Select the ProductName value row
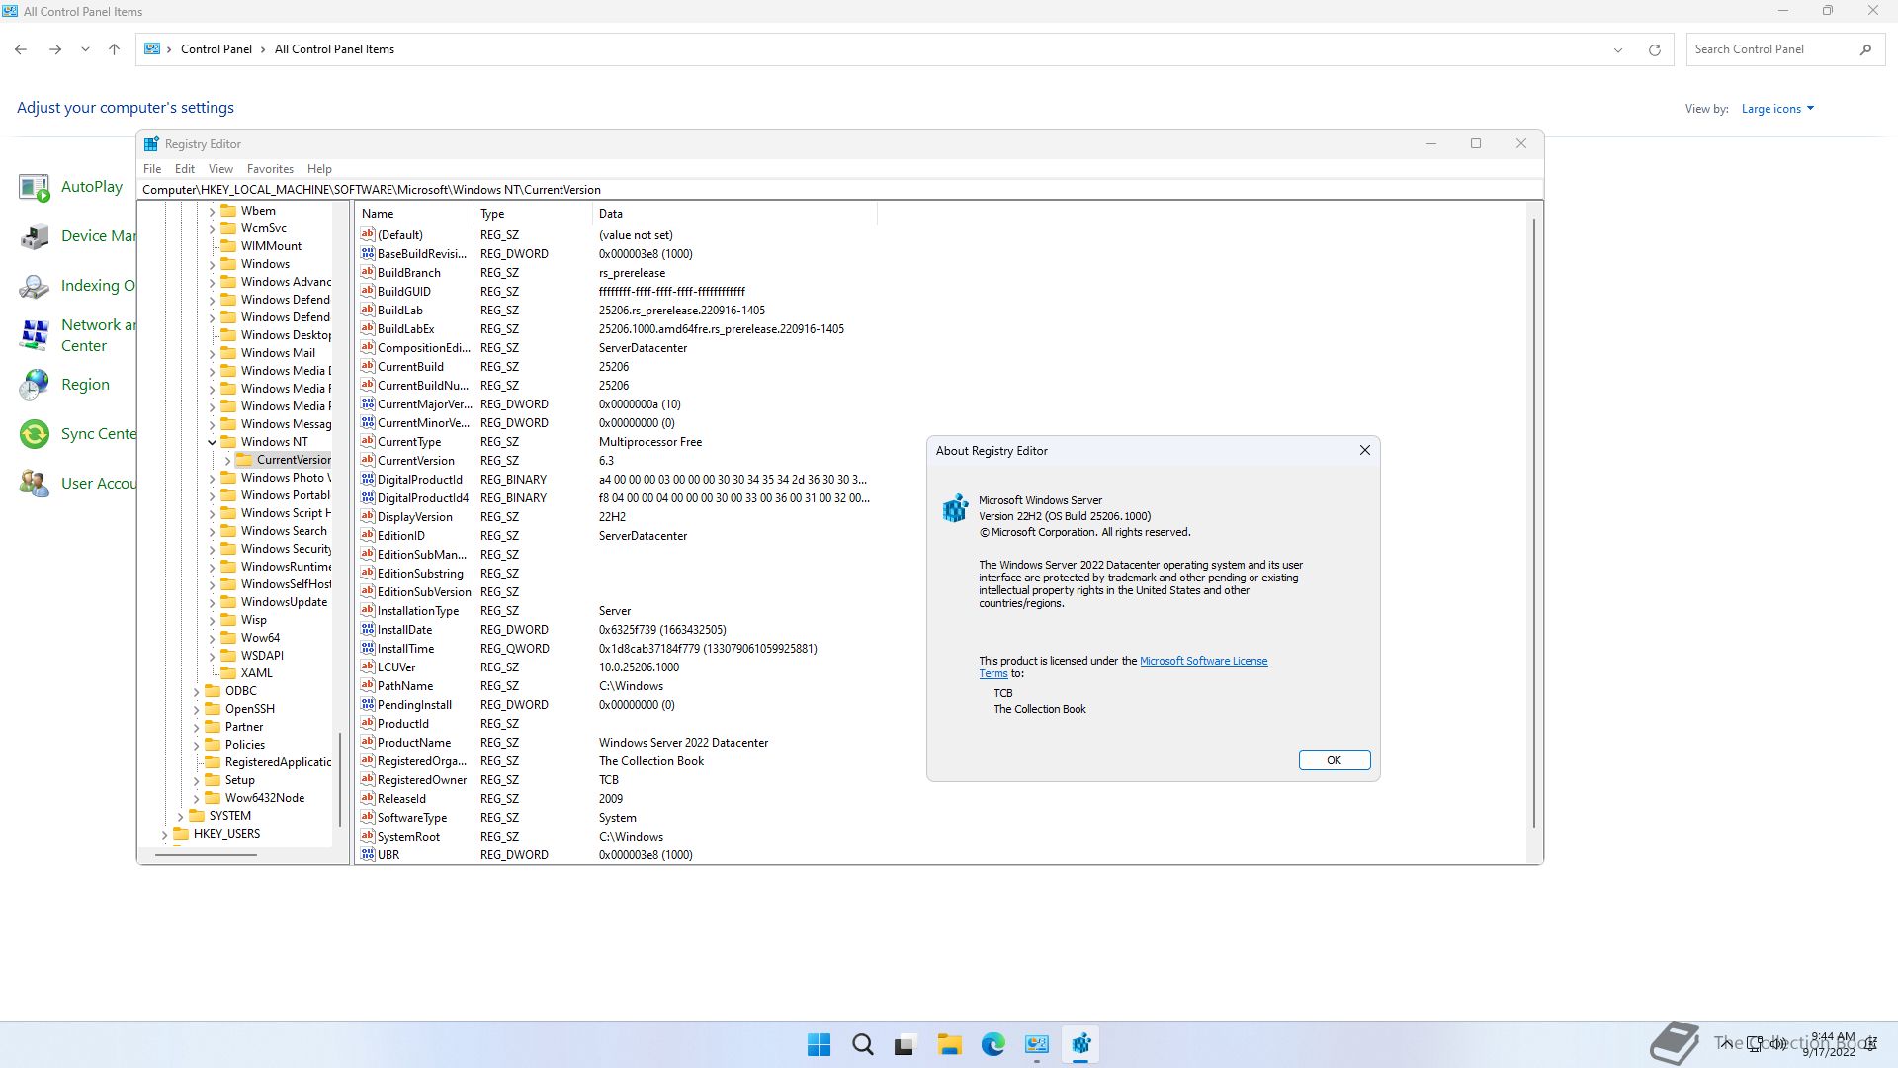This screenshot has height=1068, width=1898. pos(615,743)
